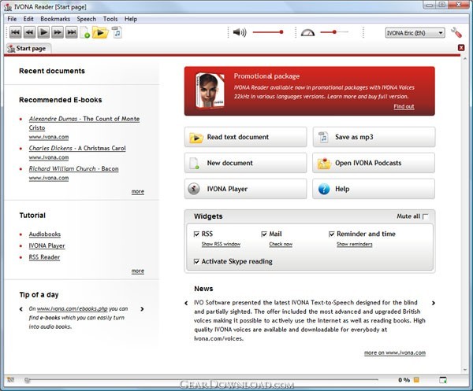Rewind using the toolbar rewind button
This screenshot has height=391, width=473.
pyautogui.click(x=29, y=32)
